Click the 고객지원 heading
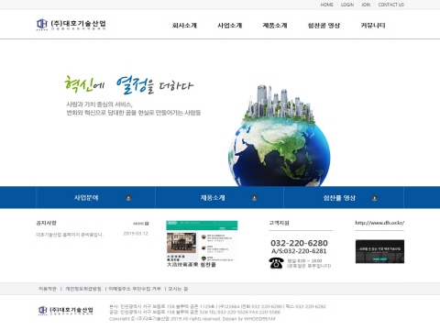 point(279,223)
